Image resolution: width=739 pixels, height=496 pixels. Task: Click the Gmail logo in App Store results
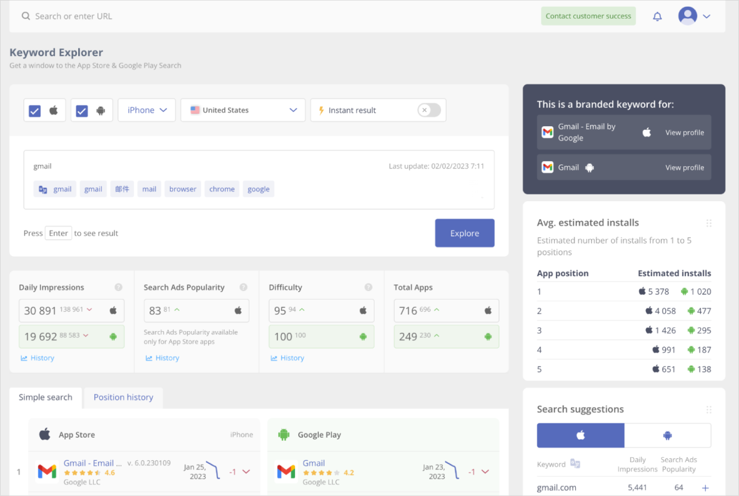pos(47,472)
